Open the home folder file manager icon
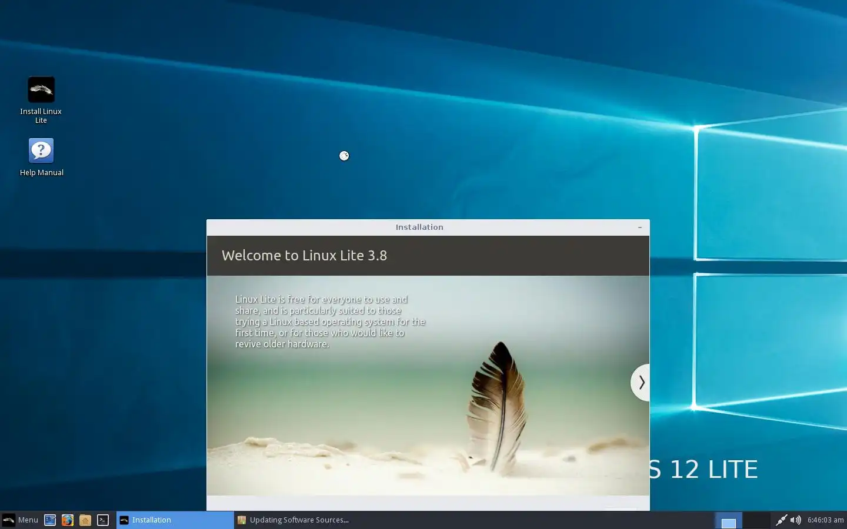The height and width of the screenshot is (529, 847). 85,520
